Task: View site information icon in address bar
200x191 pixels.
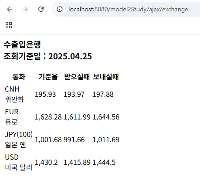Action: pos(60,9)
